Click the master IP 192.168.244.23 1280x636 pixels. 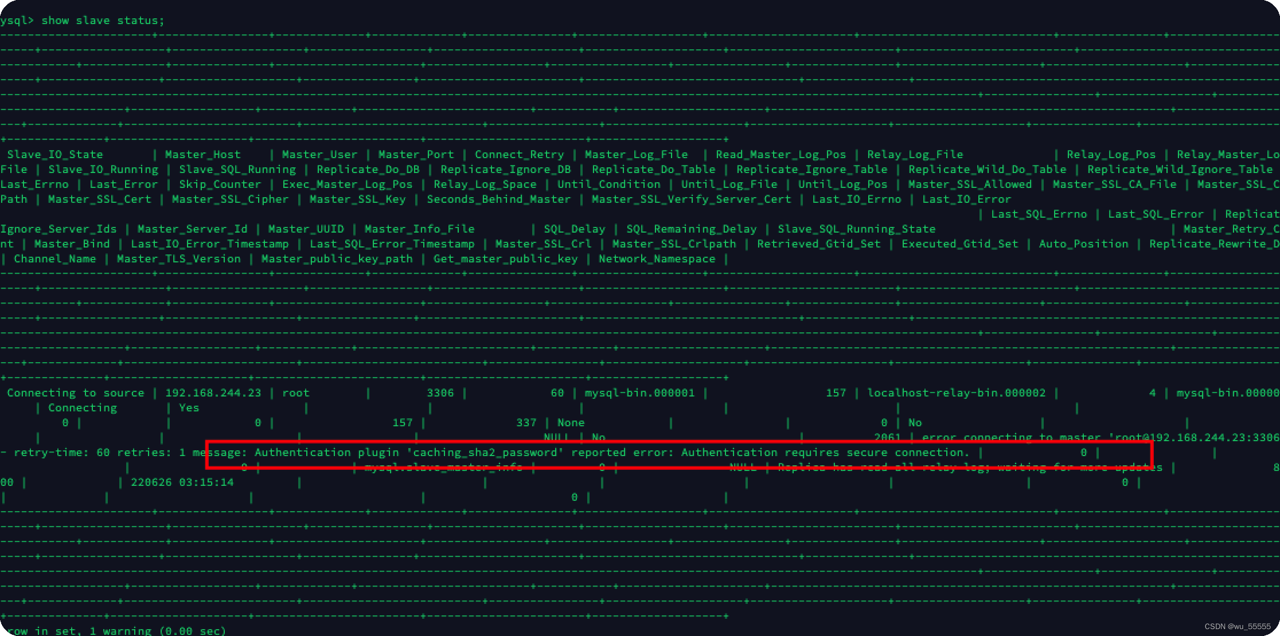213,393
